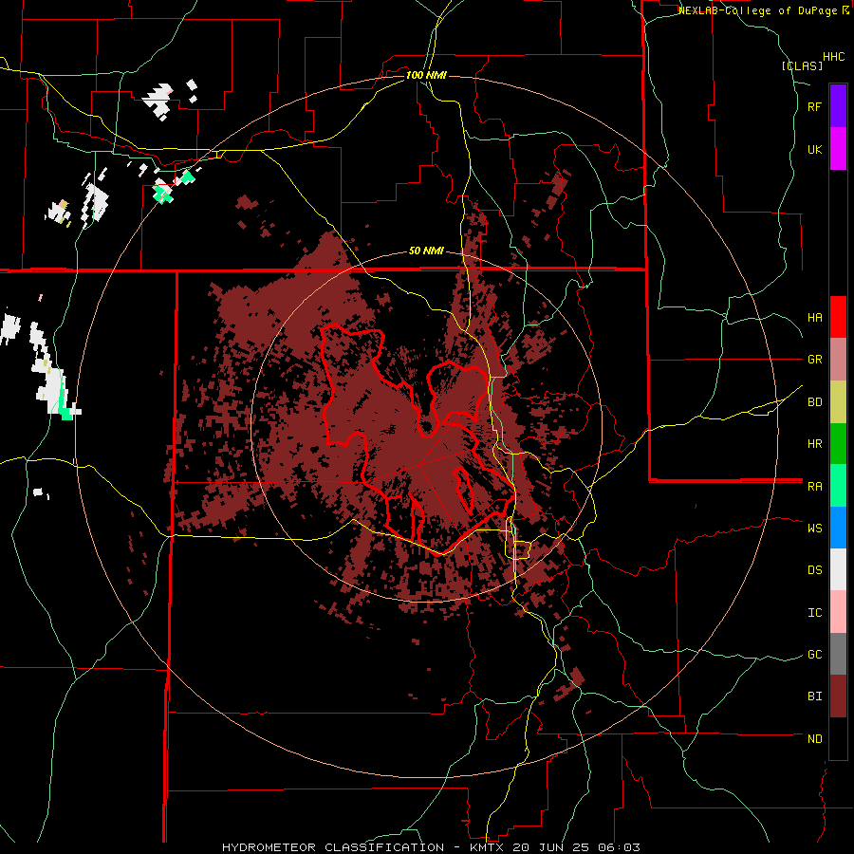Click the 100 NMI range ring label
This screenshot has height=854, width=854.
click(x=426, y=75)
